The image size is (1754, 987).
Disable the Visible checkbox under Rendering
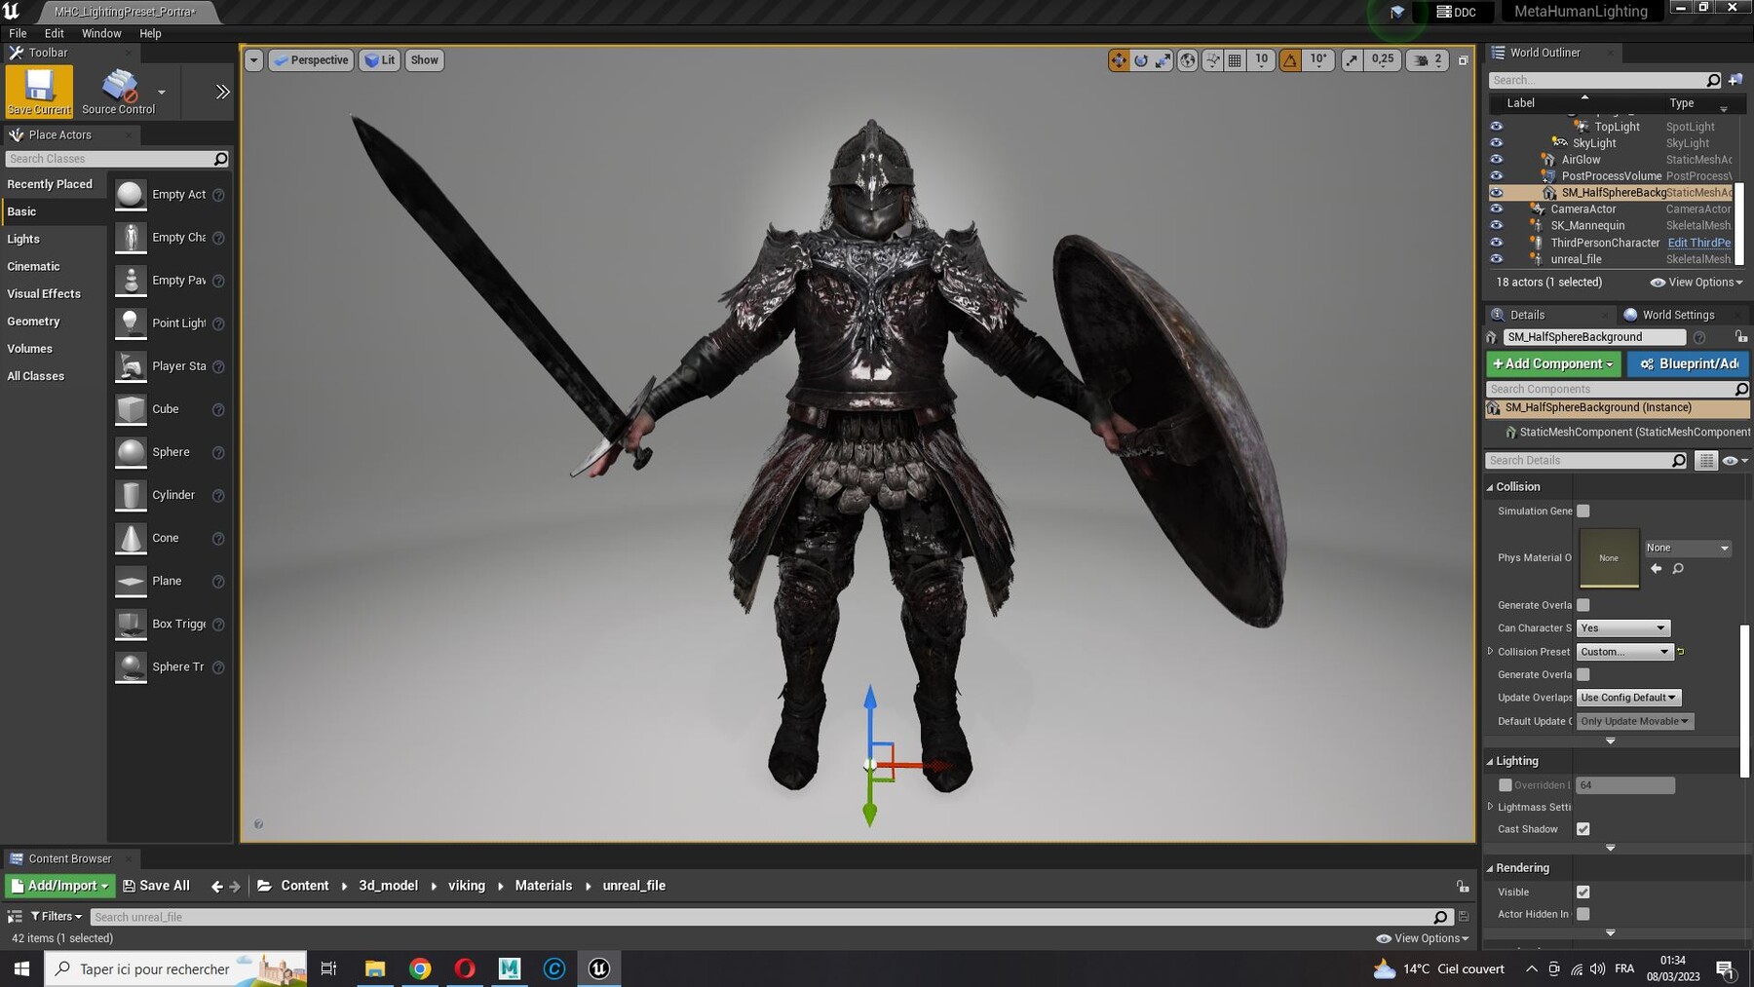[1582, 892]
